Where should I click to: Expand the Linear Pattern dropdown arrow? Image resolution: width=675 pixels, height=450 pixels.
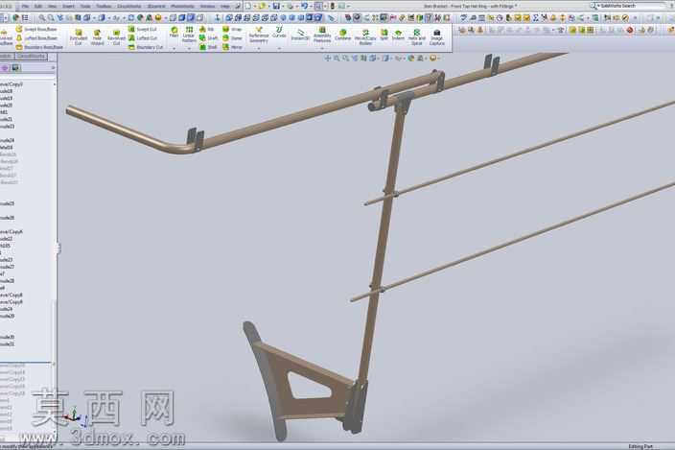coord(189,48)
